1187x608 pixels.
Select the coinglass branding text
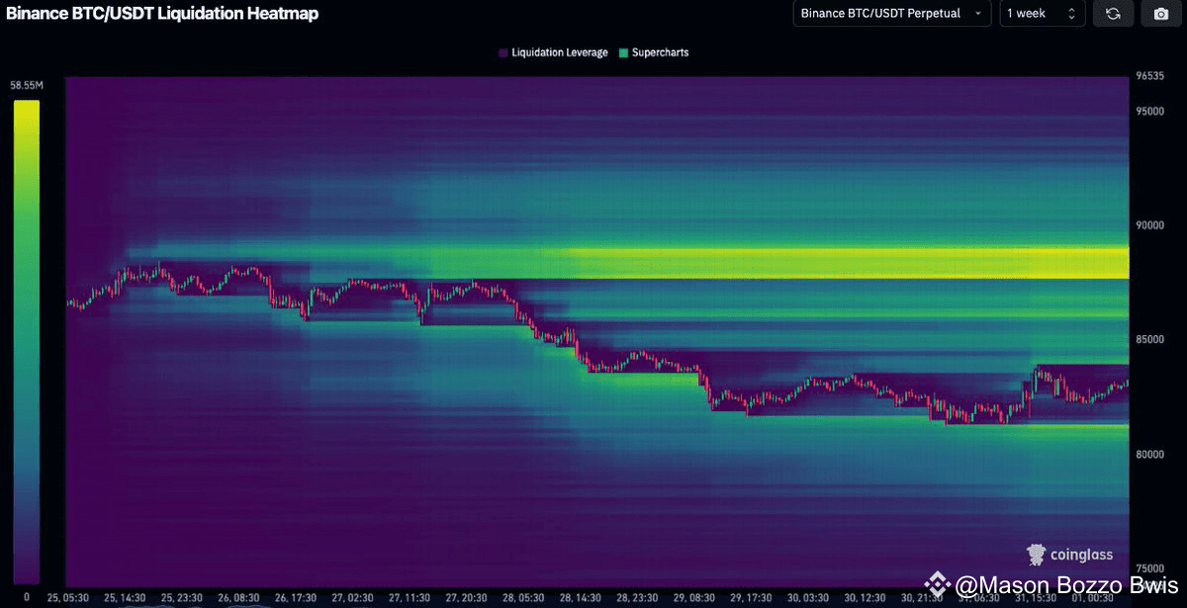(x=1082, y=555)
